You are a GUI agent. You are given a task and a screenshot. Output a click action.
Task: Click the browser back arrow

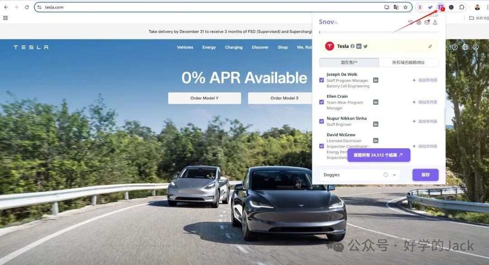[6, 7]
